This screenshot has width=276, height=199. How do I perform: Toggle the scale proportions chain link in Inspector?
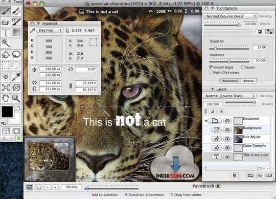[71, 86]
